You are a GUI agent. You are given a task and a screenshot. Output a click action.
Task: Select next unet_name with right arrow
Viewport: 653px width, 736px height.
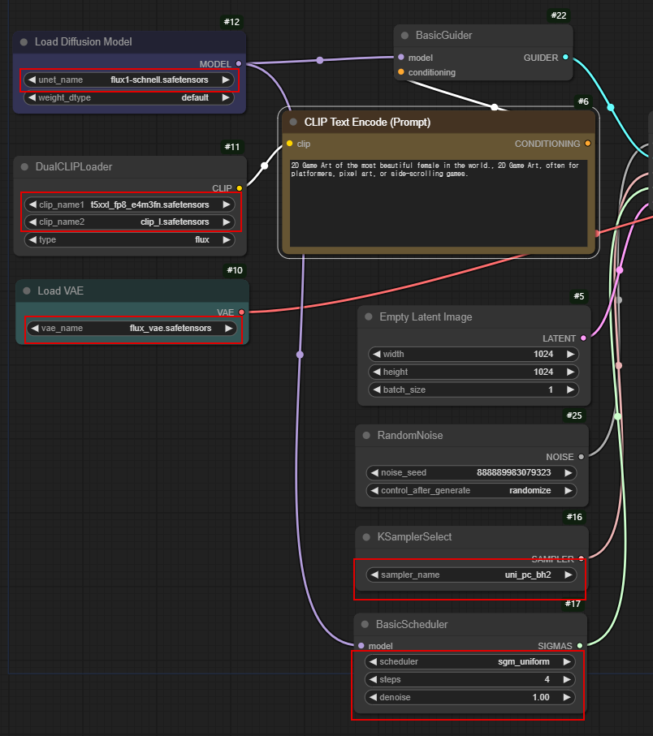226,80
